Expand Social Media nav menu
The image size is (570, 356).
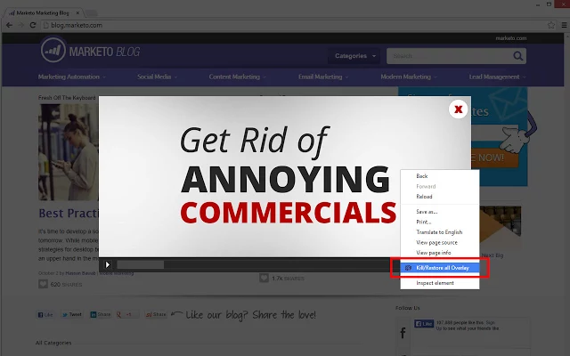[x=157, y=77]
